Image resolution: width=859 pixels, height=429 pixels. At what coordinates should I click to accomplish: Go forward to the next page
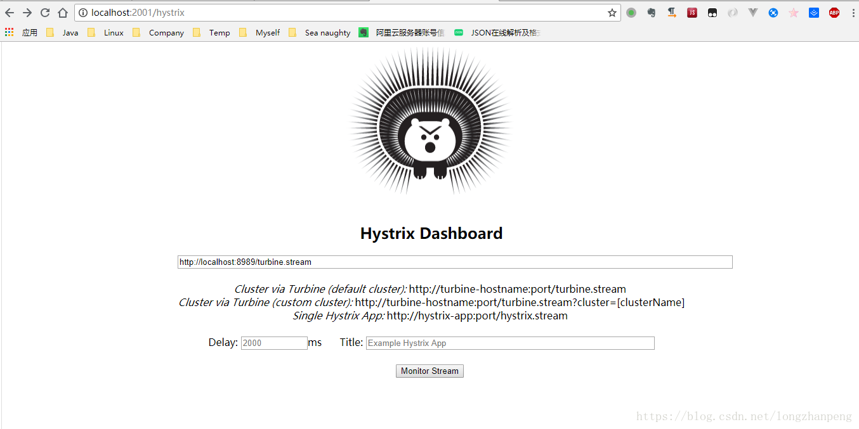coord(27,13)
